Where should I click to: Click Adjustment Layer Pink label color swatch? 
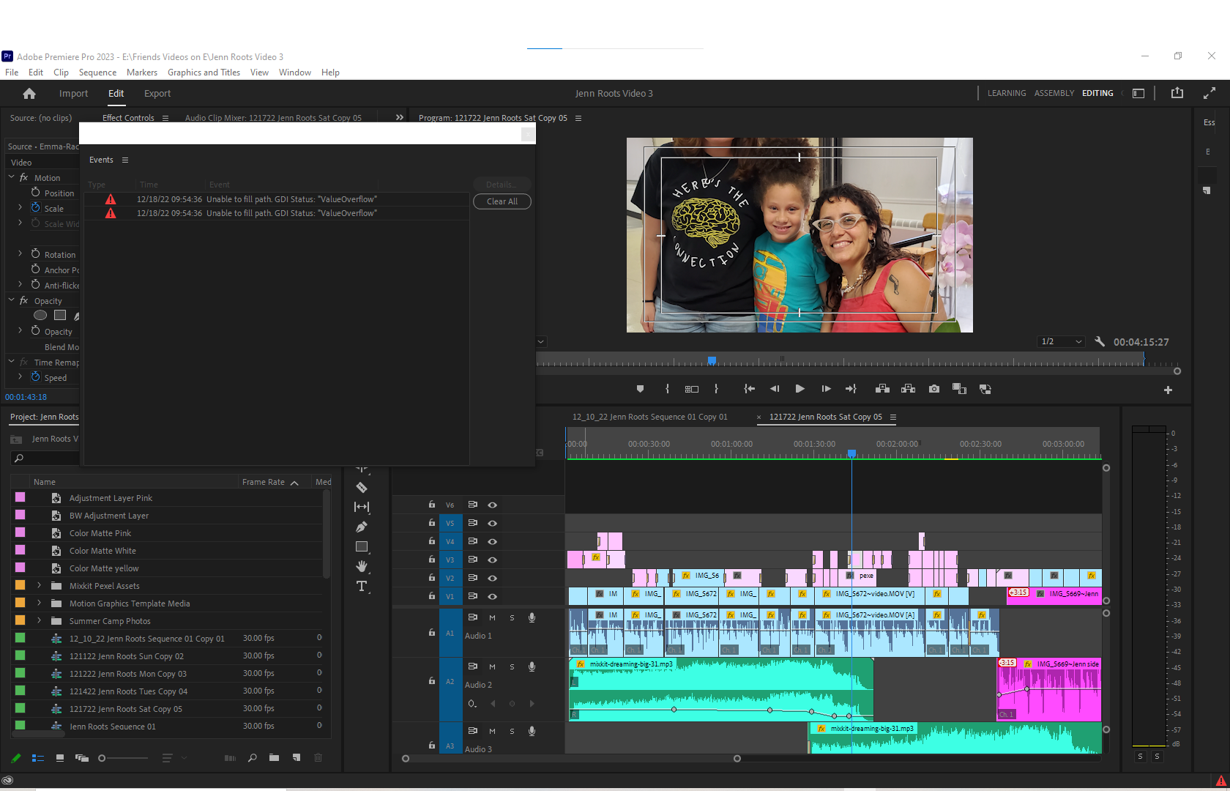tap(20, 497)
